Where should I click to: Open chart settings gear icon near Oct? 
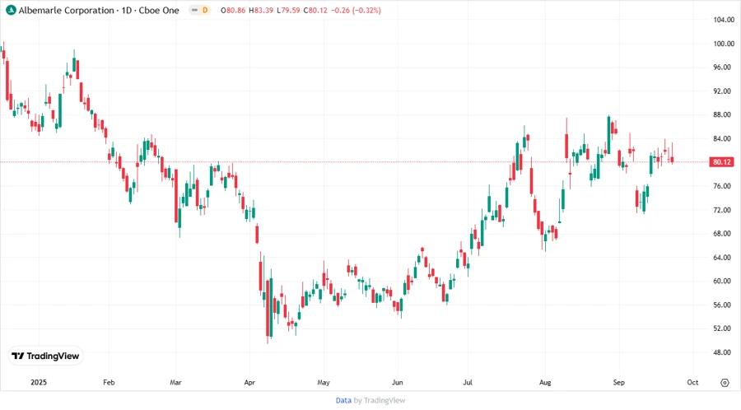click(725, 383)
